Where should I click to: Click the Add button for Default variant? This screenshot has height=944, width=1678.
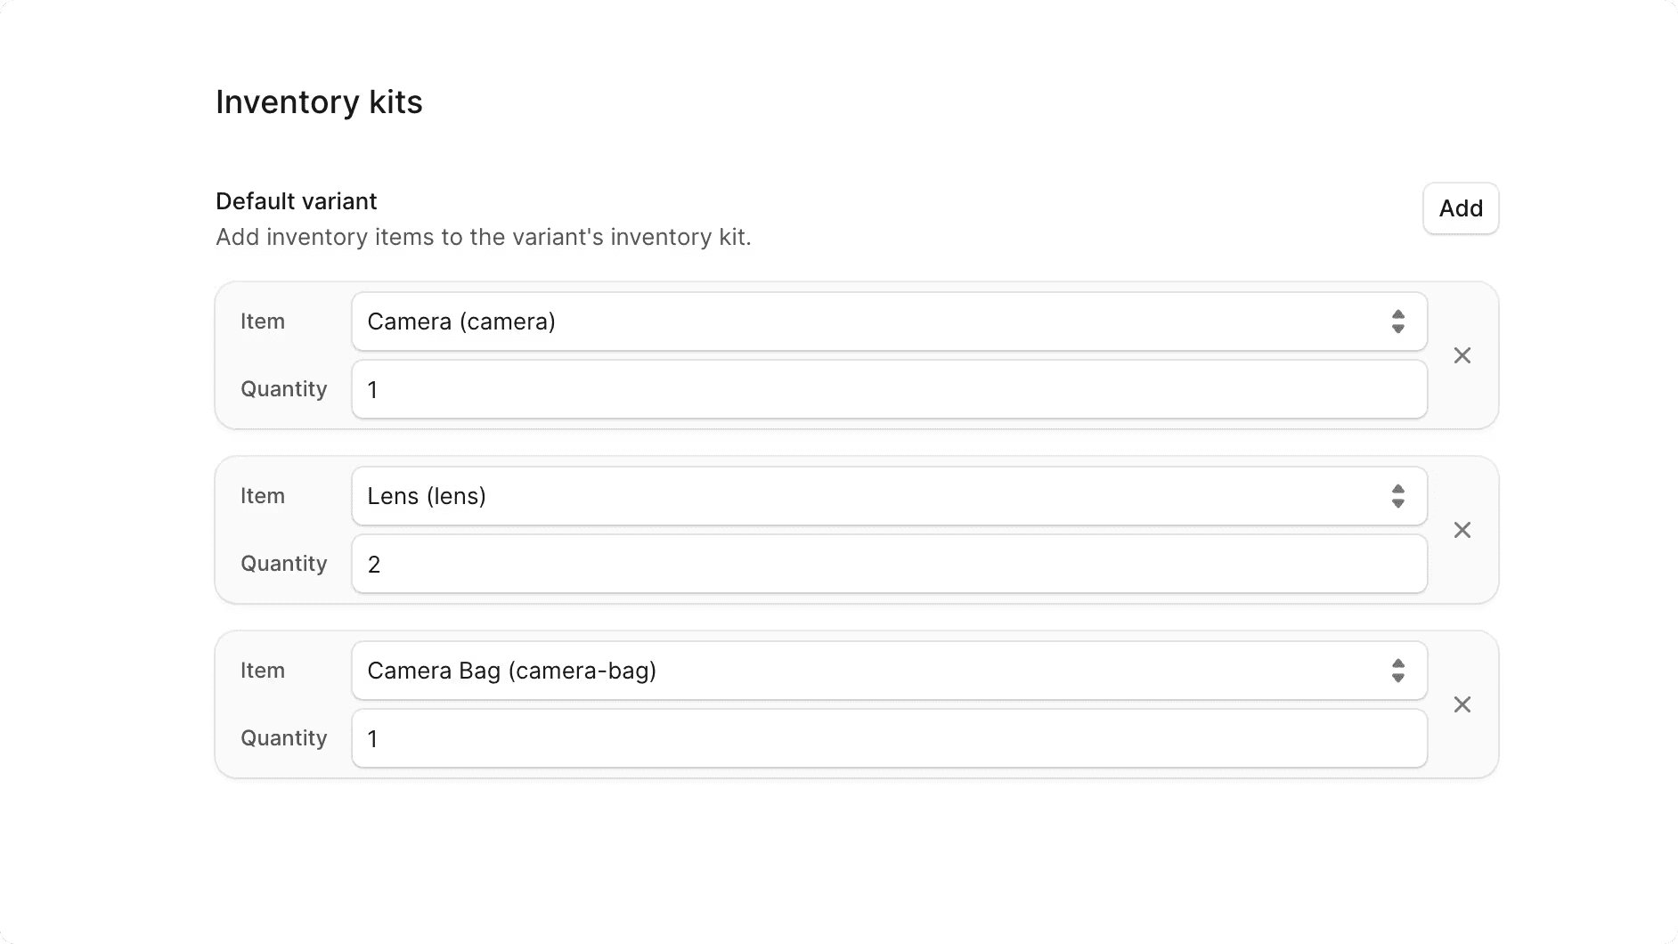tap(1460, 208)
